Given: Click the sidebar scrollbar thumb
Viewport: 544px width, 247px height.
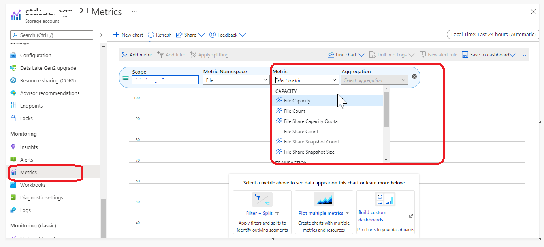Looking at the screenshot, I should coord(104,218).
